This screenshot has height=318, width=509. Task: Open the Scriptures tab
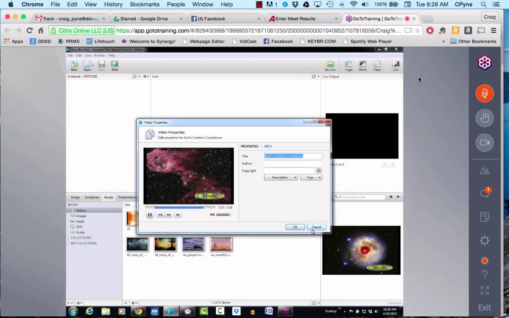92,197
